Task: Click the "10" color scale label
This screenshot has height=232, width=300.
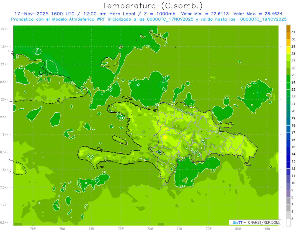Action: [293, 183]
